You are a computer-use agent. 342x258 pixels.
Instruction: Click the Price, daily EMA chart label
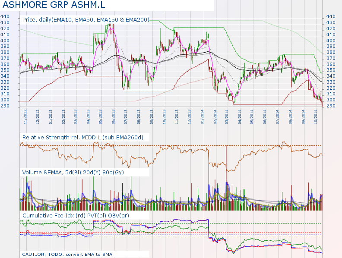86,20
